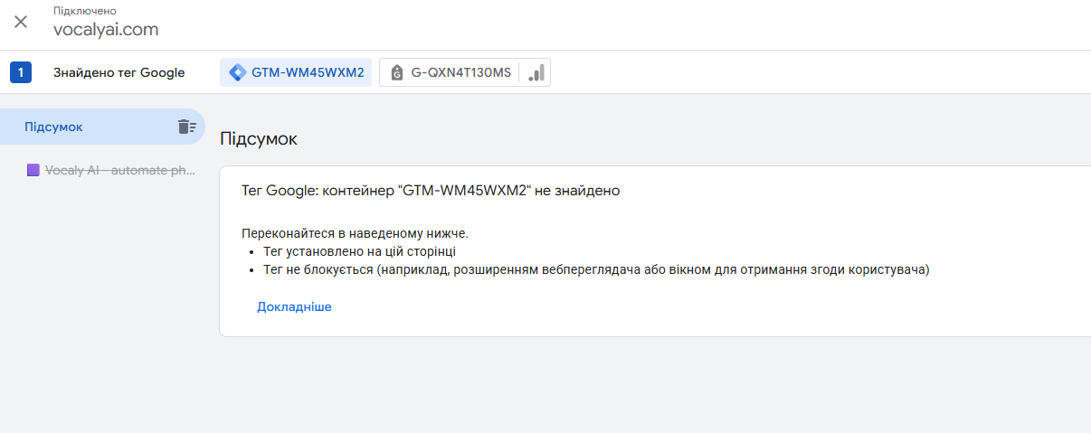Screen dimensions: 1091x433
Task: Click the vocalyai.com domain text
Action: tap(106, 30)
